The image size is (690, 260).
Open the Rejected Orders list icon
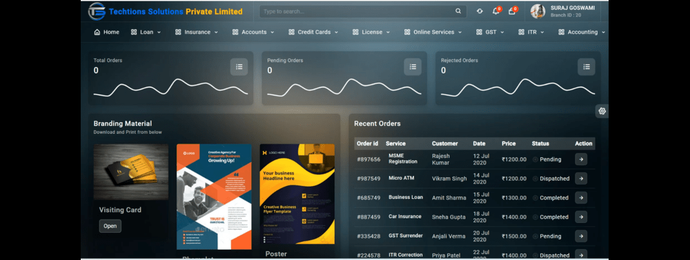coord(586,66)
